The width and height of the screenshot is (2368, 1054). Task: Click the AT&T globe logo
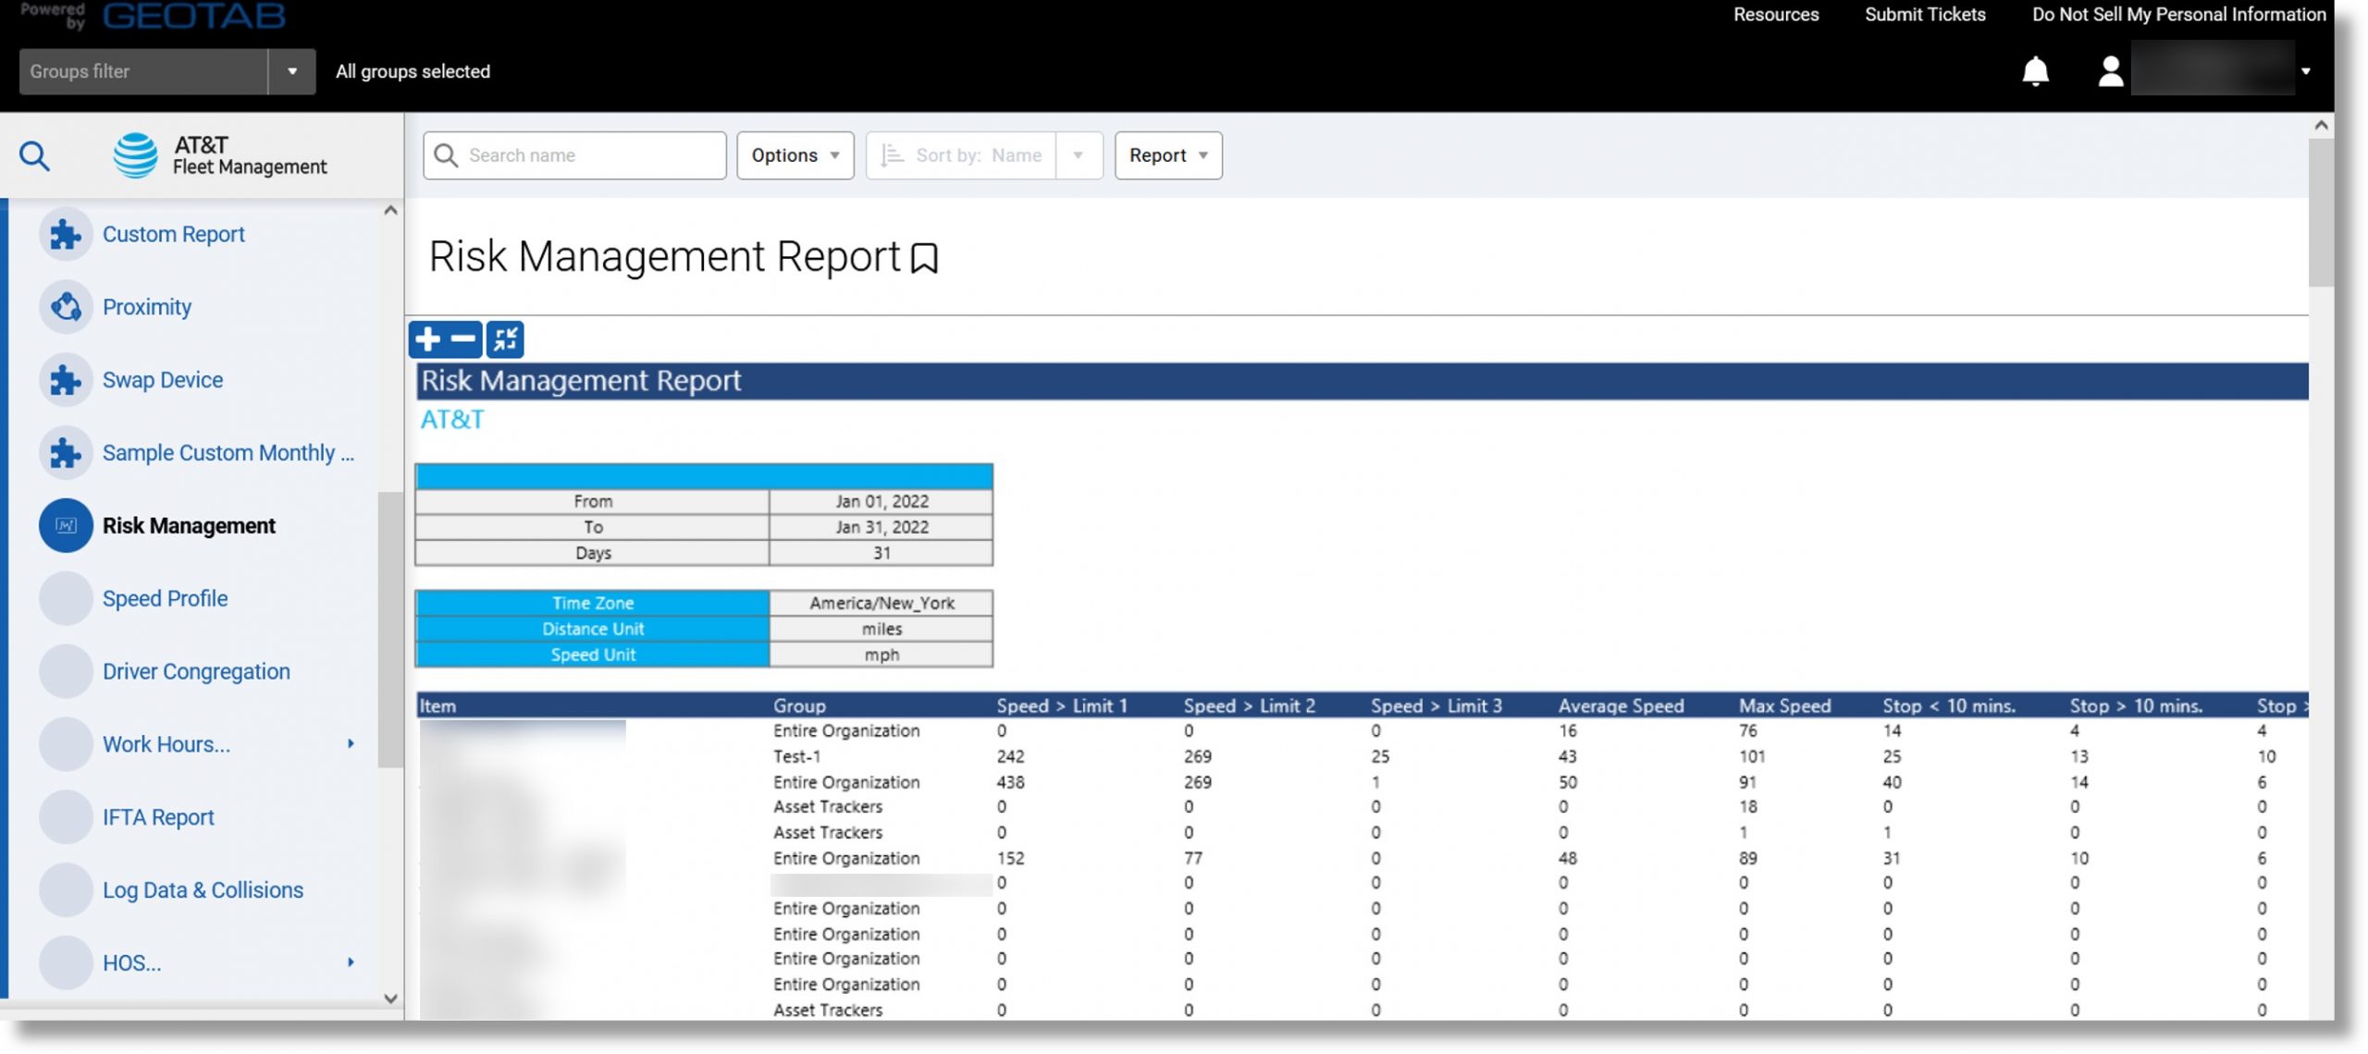point(136,155)
